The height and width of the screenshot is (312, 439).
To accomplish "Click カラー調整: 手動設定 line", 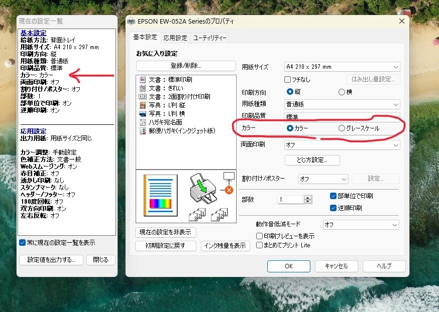I will 48,152.
